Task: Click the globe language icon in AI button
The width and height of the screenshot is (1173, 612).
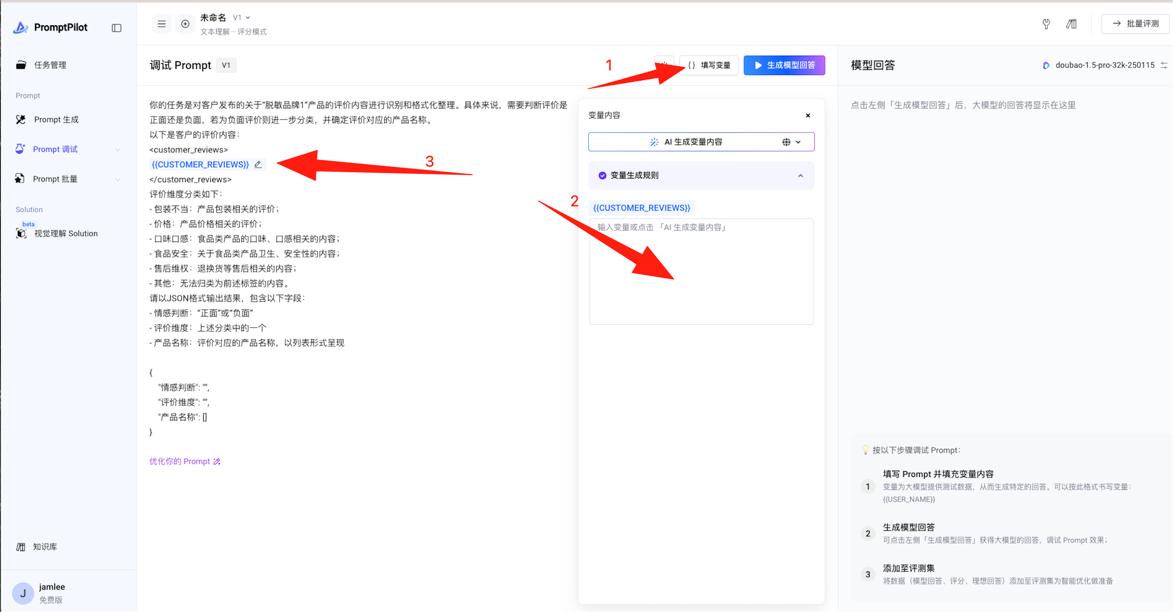Action: pos(786,142)
